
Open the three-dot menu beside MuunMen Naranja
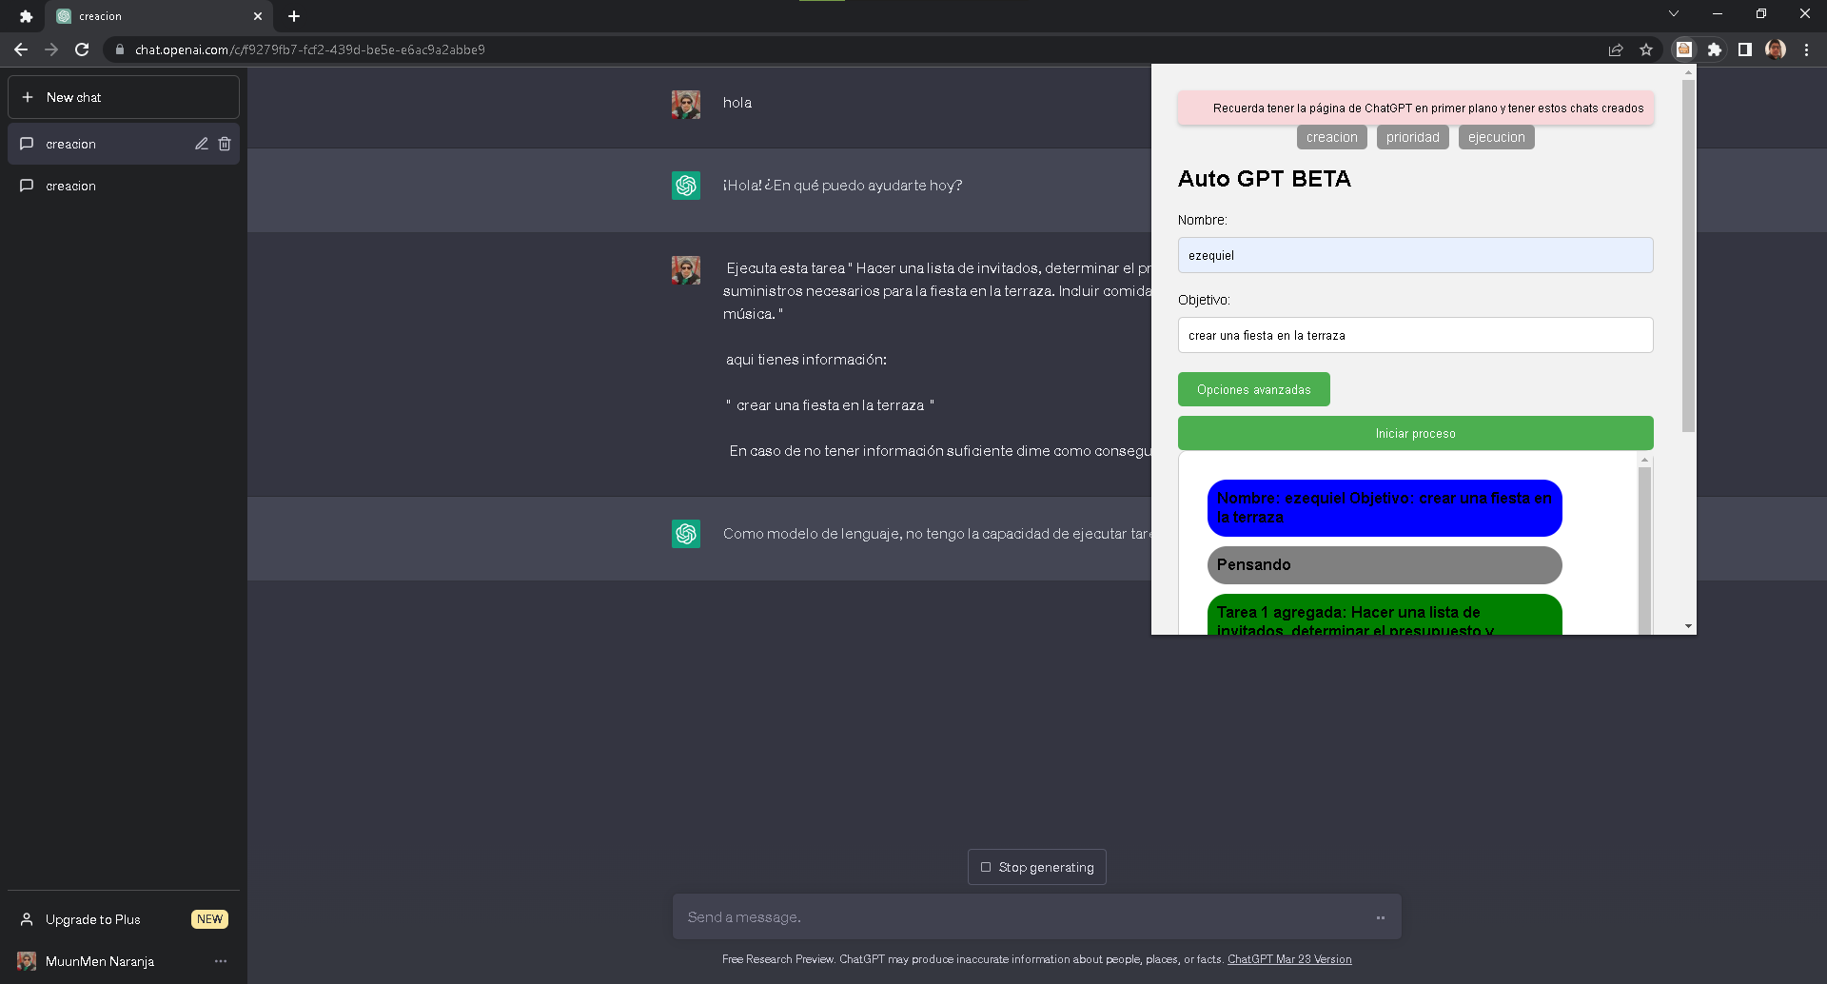[x=221, y=961]
